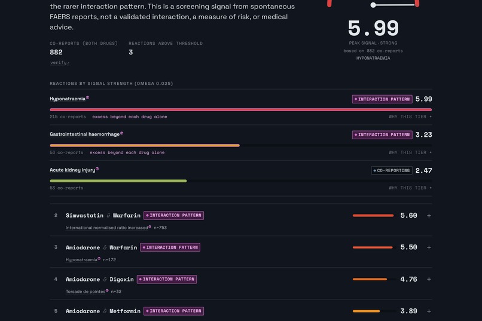Click the Acute kidney injury reaction name
Image resolution: width=482 pixels, height=321 pixels.
point(72,170)
